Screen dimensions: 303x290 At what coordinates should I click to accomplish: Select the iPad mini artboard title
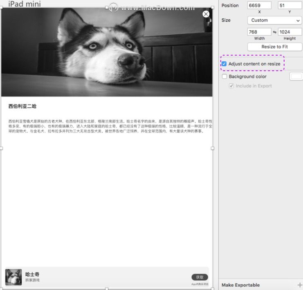25,4
